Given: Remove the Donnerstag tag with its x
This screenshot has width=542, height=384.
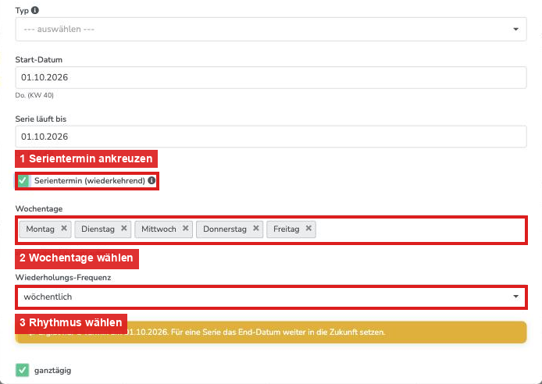Looking at the screenshot, I should click(x=256, y=228).
